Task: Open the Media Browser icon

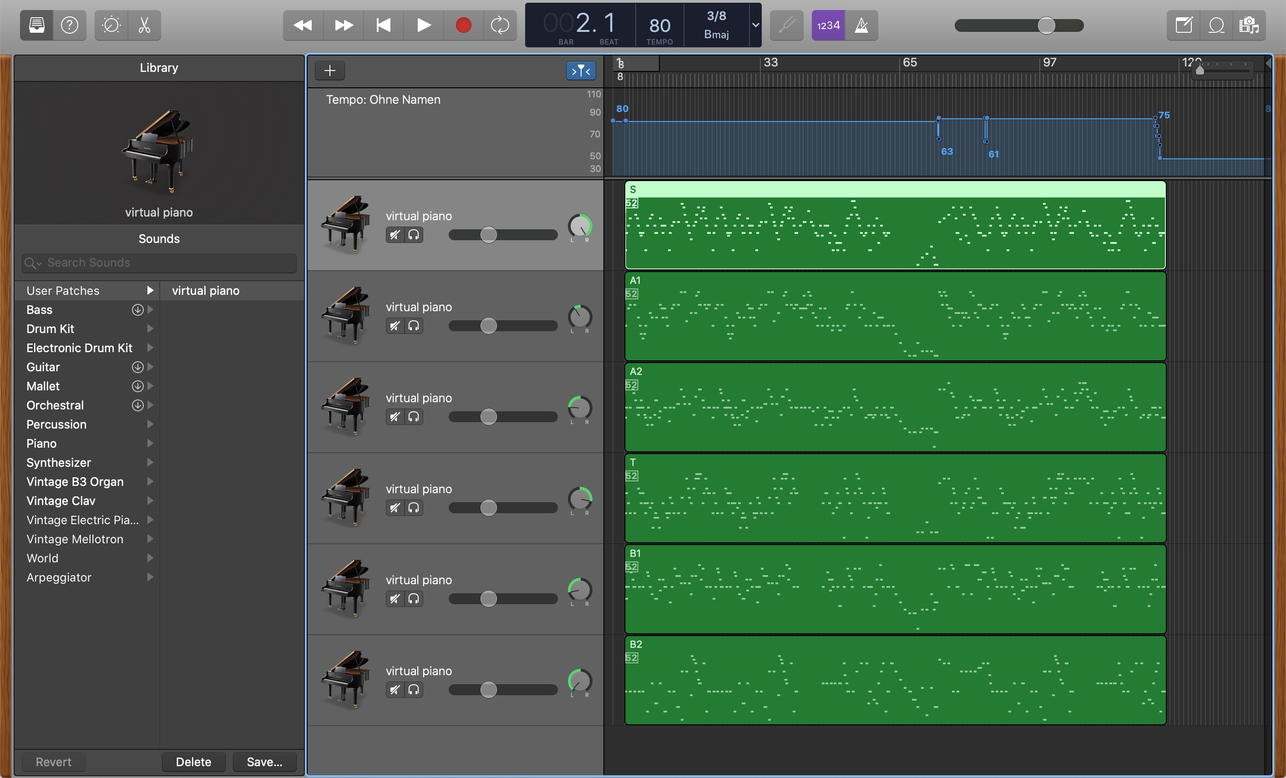Action: (1249, 25)
